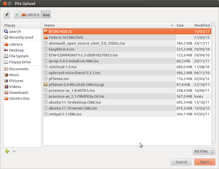This screenshot has width=219, height=169.
Task: Select EasyIDS-0.4.iso file
Action: (127, 49)
